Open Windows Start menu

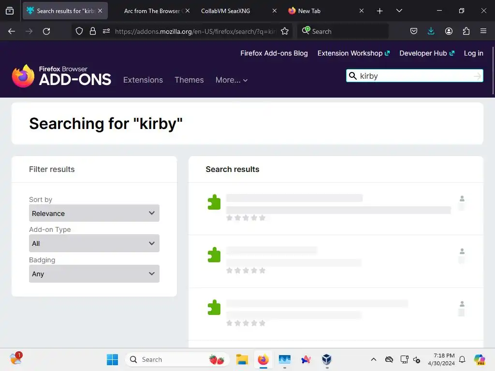(112, 359)
